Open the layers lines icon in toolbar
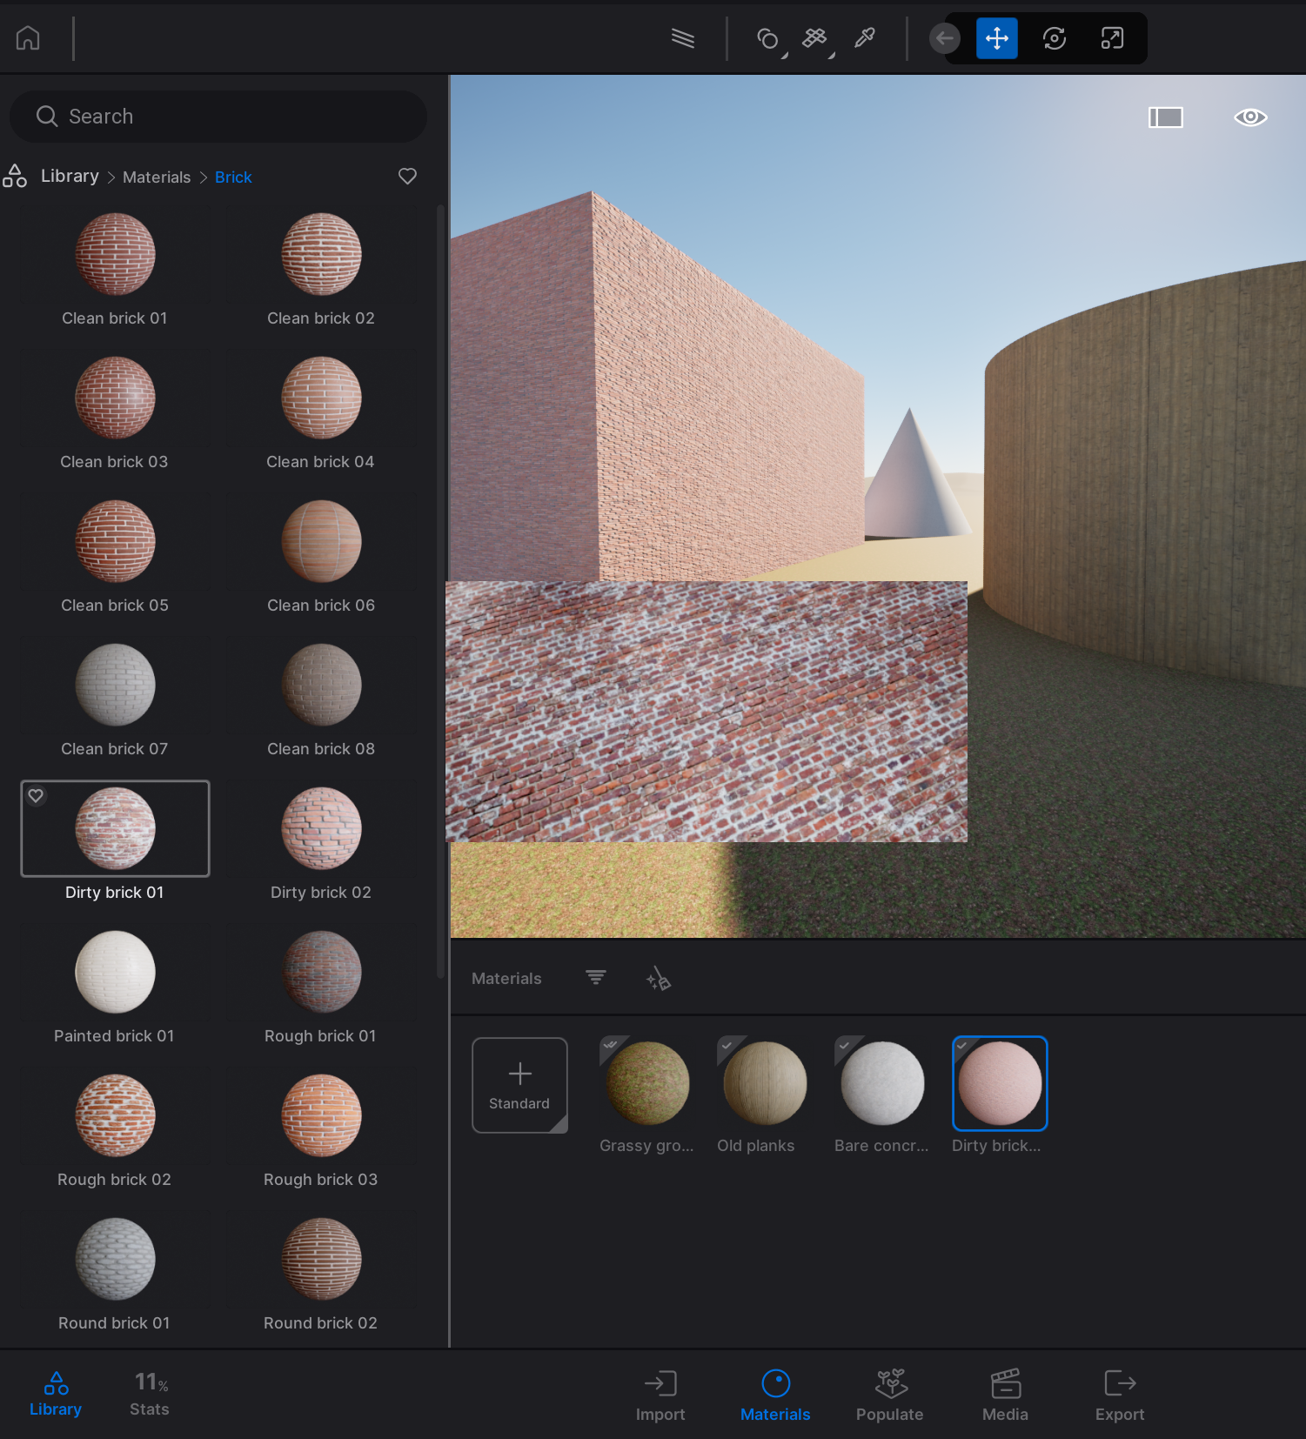 point(683,38)
